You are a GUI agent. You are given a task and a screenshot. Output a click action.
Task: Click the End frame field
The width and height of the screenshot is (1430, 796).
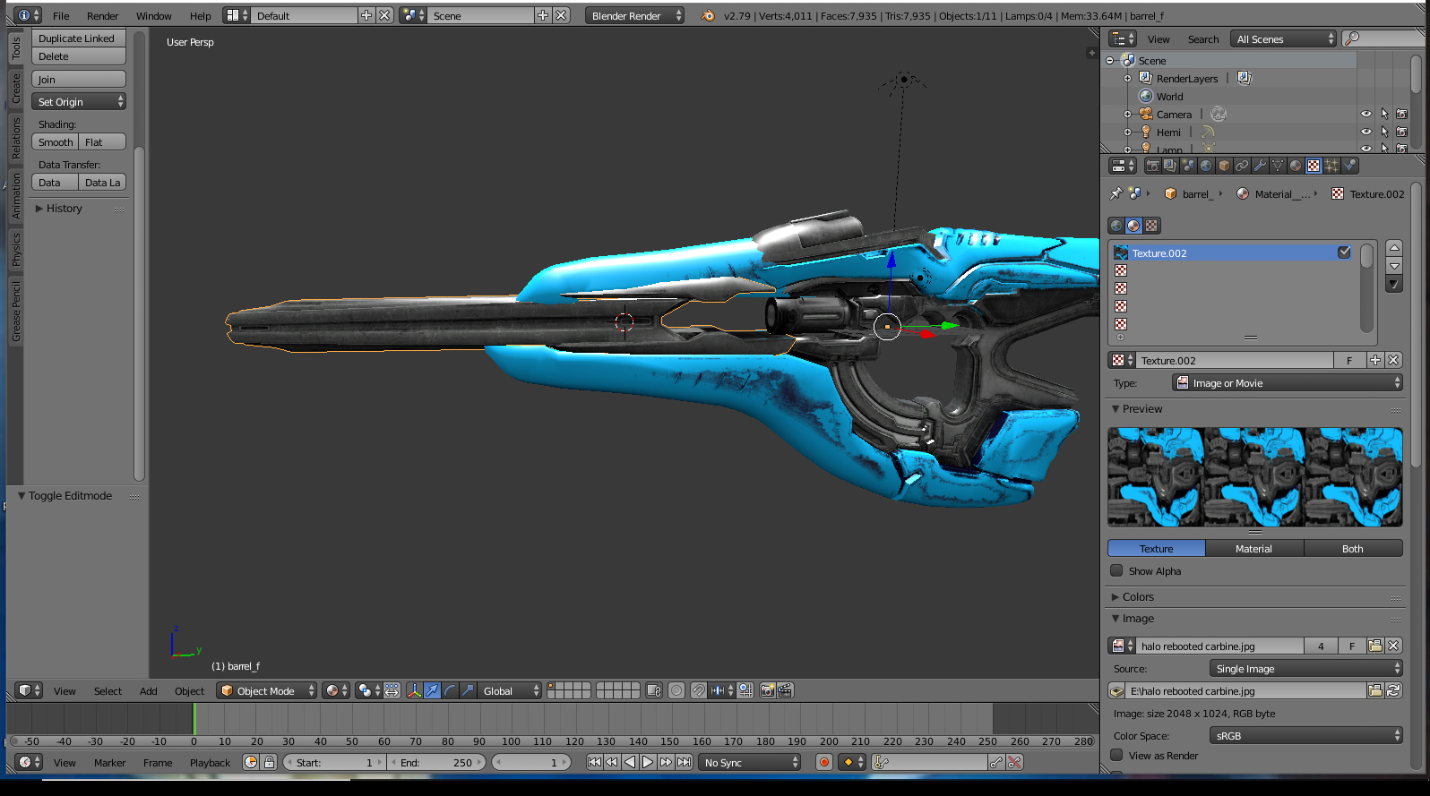coord(438,762)
